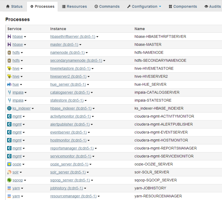Go to the Commands tab

point(107,6)
